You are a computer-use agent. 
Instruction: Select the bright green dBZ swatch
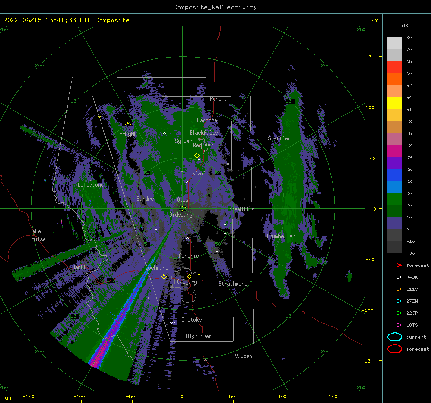pyautogui.click(x=395, y=199)
